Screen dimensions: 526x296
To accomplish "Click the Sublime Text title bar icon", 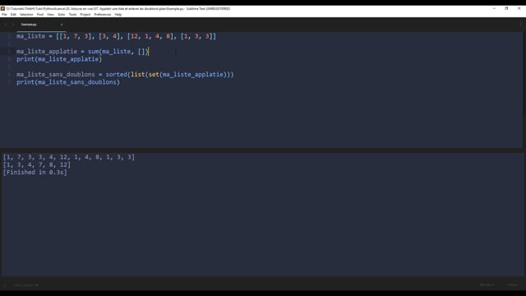I will click(2, 8).
